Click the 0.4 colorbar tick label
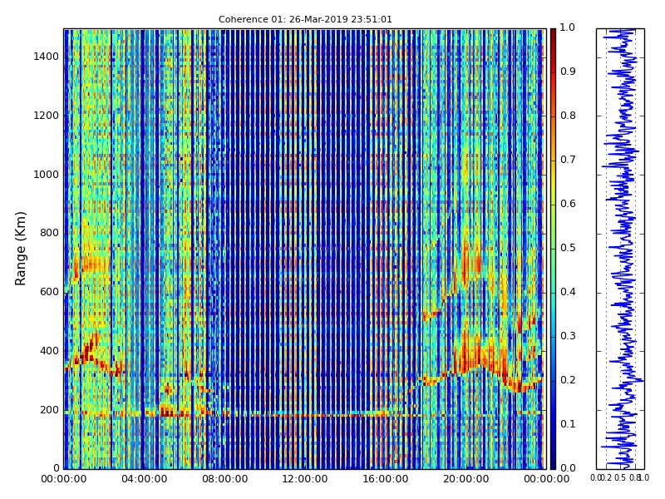The image size is (665, 499). pos(568,292)
